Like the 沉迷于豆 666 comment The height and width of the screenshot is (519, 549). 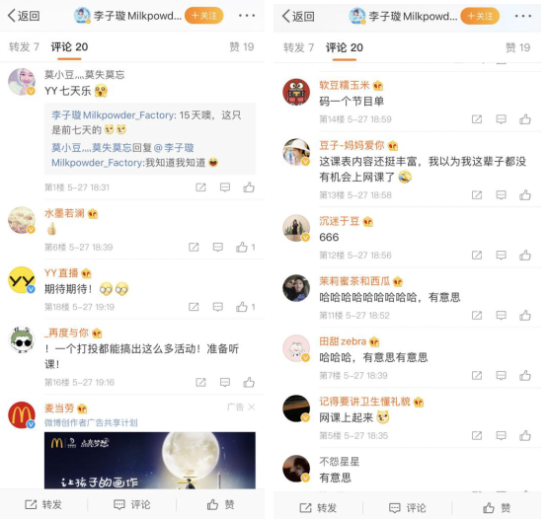coord(525,256)
